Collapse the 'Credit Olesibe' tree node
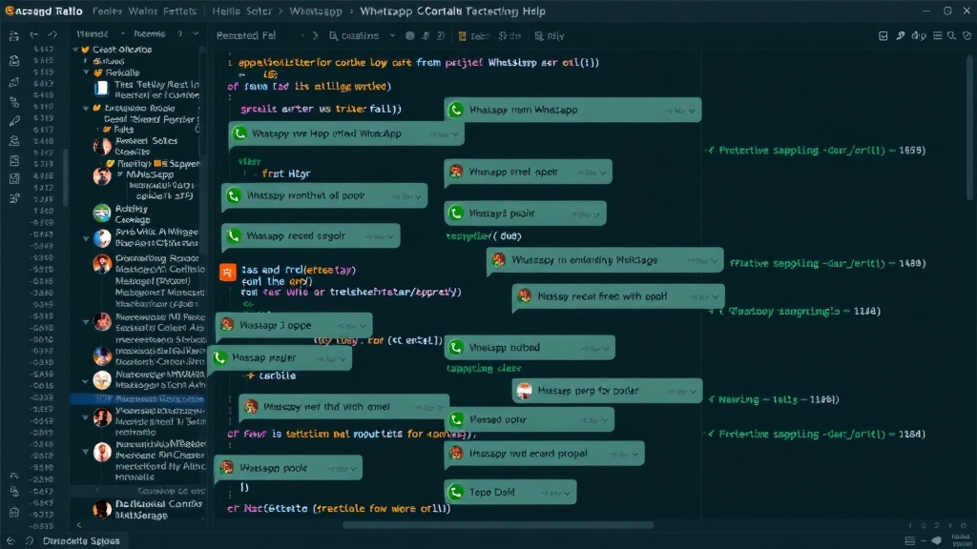 [76, 50]
